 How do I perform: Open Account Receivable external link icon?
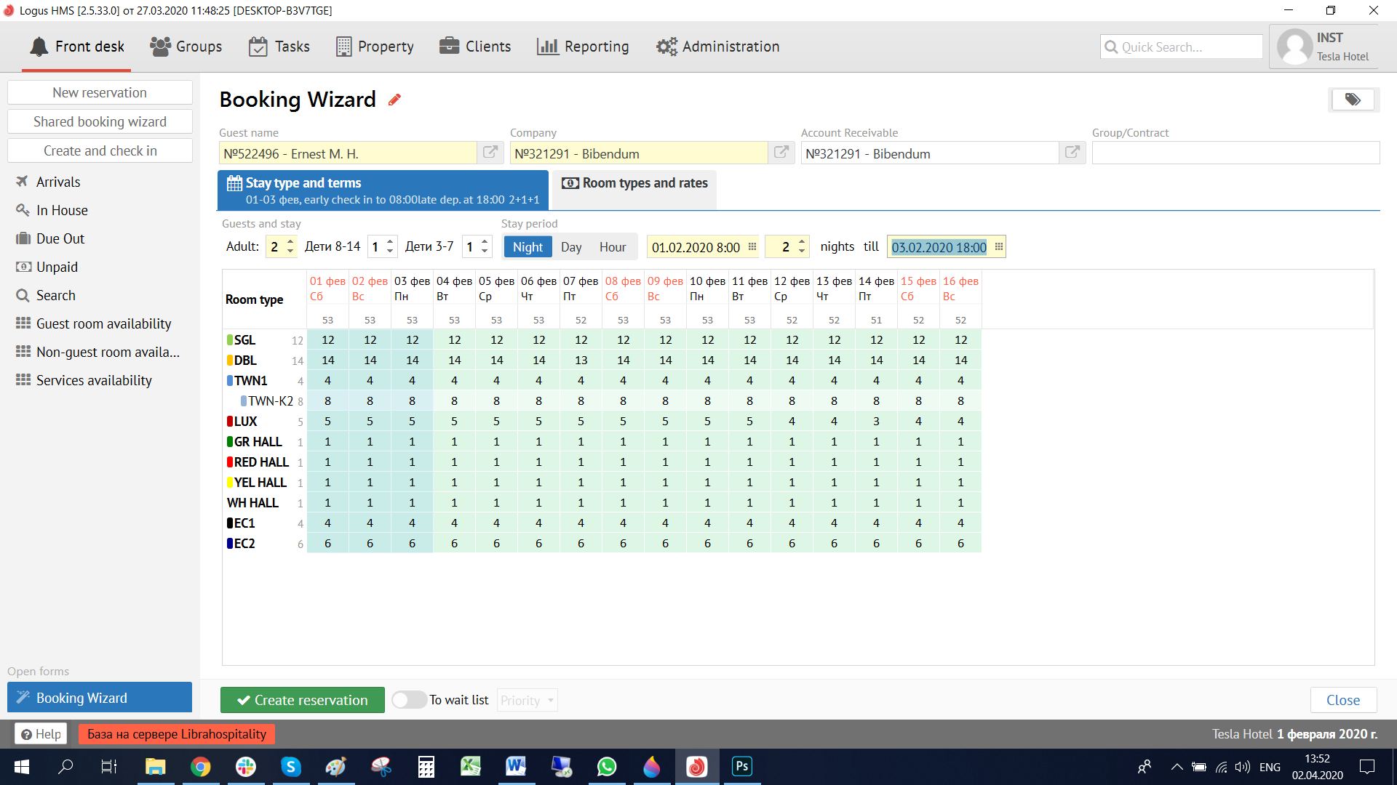[x=1072, y=153]
